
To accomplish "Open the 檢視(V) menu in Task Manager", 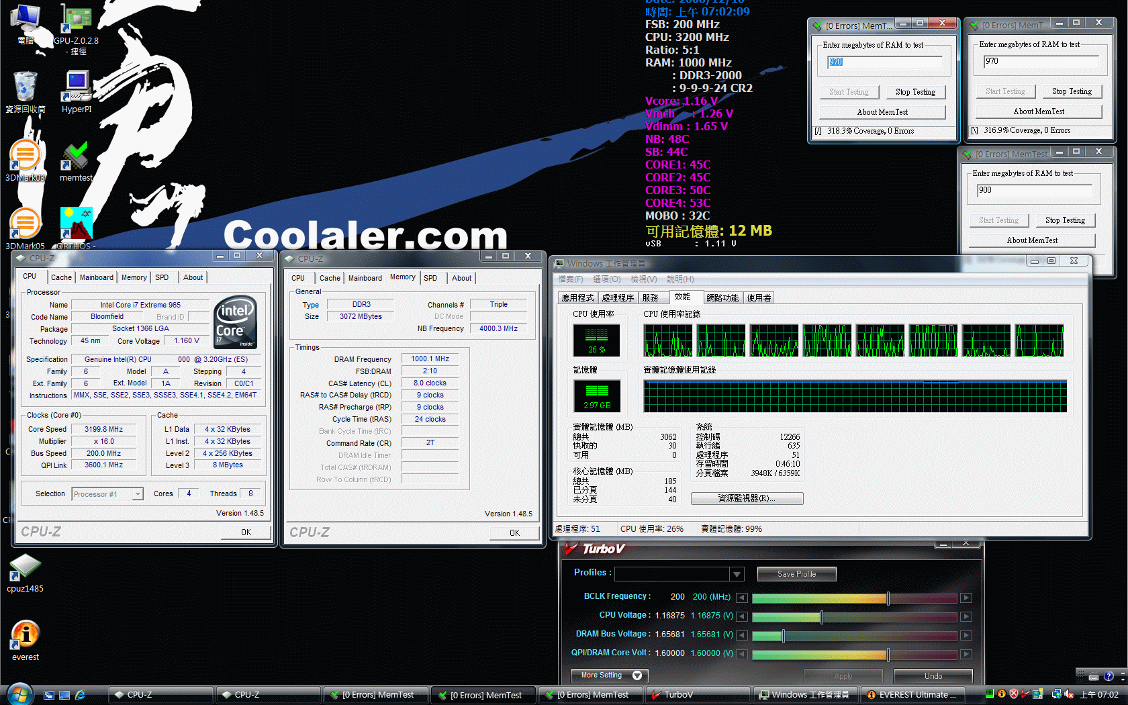I will click(643, 279).
